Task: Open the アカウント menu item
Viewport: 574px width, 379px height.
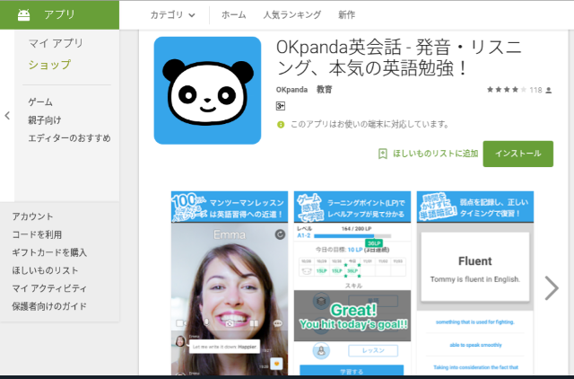Action: [32, 216]
